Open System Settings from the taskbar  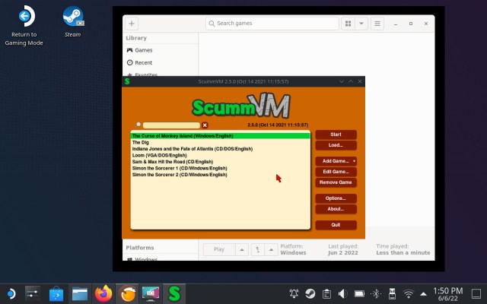(x=33, y=293)
